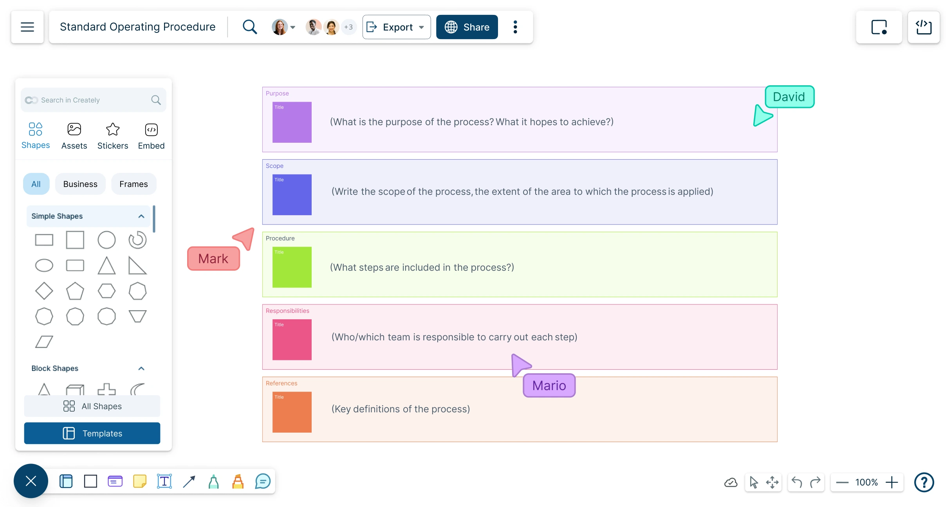
Task: Select the text tool in bottom toolbar
Action: pyautogui.click(x=164, y=481)
